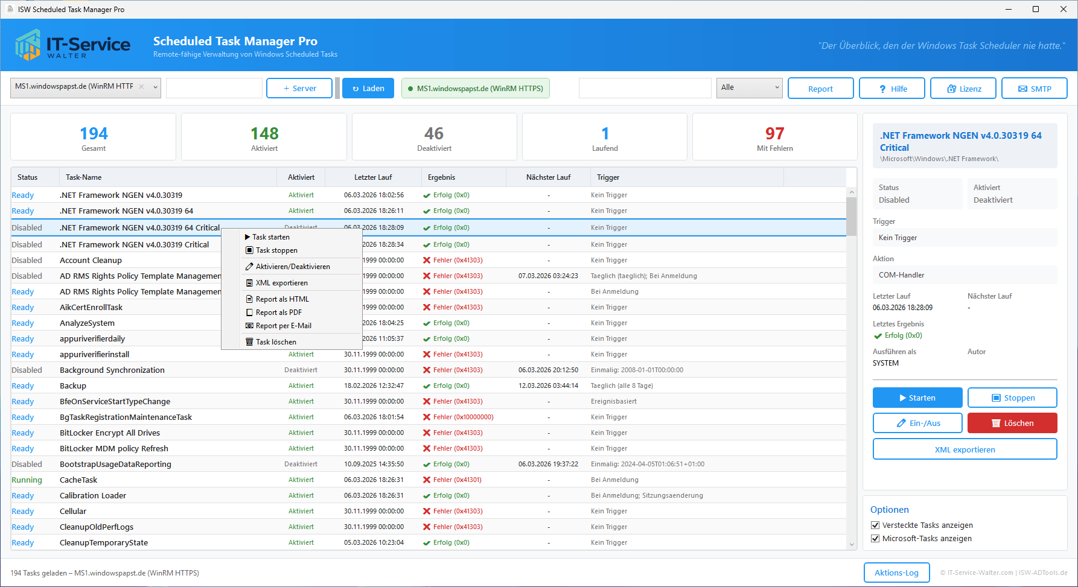Choose Report als PDF from context menu
The width and height of the screenshot is (1078, 587).
[x=278, y=313]
